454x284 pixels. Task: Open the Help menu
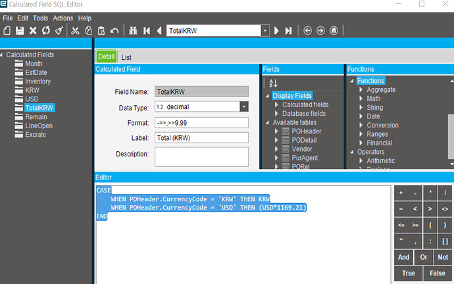(x=84, y=18)
